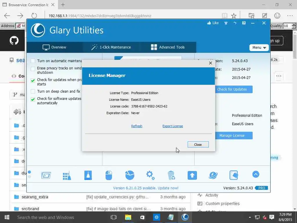Open the help question mark icon
Screen dimensions: 297x223
tap(244, 23)
